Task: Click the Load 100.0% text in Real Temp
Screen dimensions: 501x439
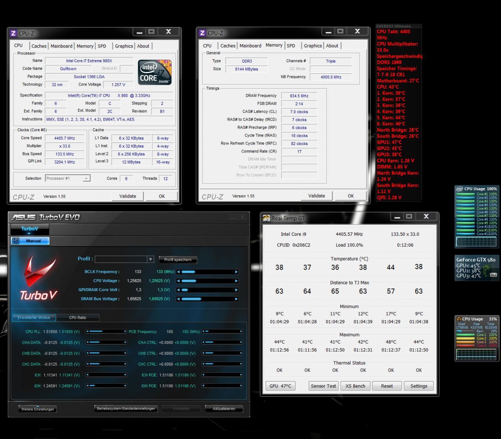Action: pyautogui.click(x=349, y=245)
